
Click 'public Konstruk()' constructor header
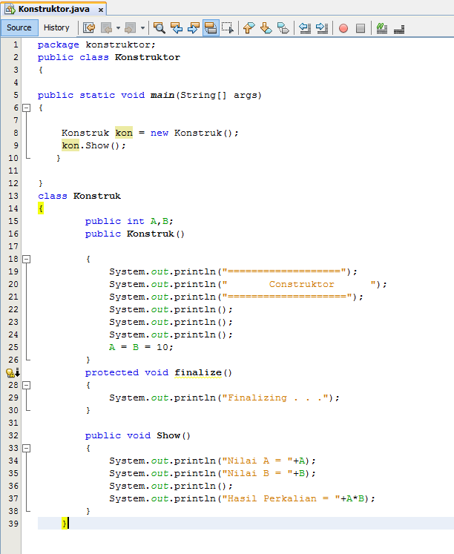pyautogui.click(x=134, y=234)
